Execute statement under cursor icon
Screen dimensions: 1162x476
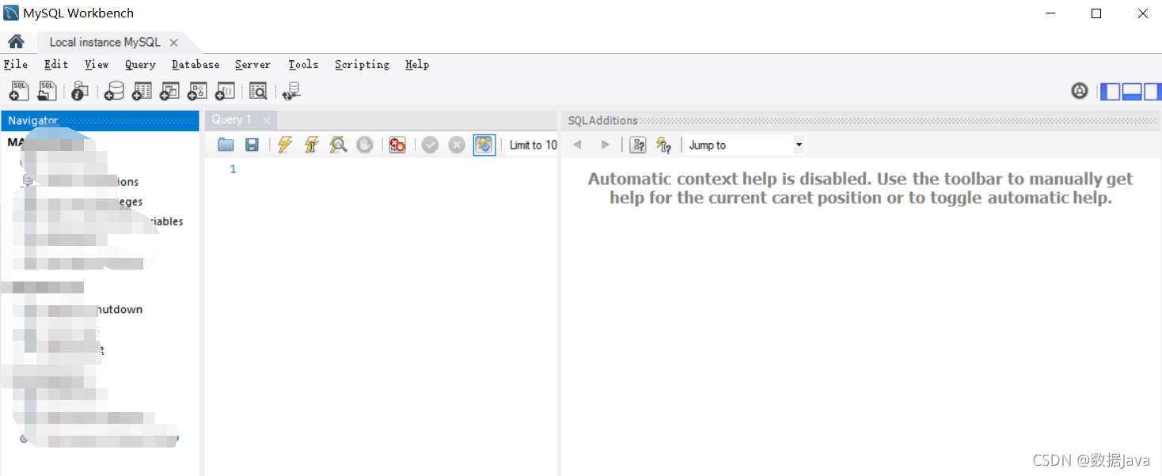[311, 145]
